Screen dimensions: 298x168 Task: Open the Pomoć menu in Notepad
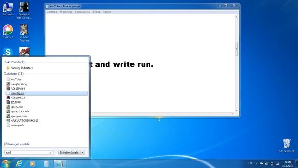coord(107,12)
